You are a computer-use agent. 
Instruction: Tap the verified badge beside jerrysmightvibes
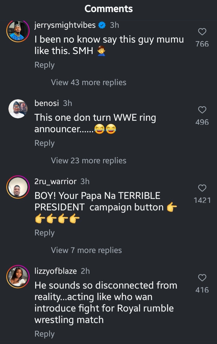(102, 25)
